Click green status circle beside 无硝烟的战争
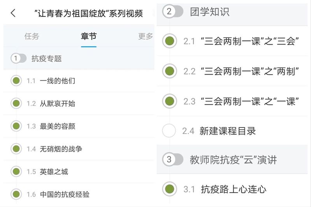 click(x=16, y=149)
